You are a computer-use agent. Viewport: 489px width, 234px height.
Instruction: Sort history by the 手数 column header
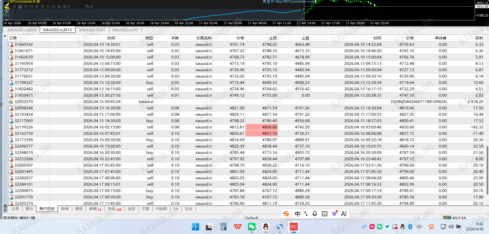pyautogui.click(x=167, y=38)
